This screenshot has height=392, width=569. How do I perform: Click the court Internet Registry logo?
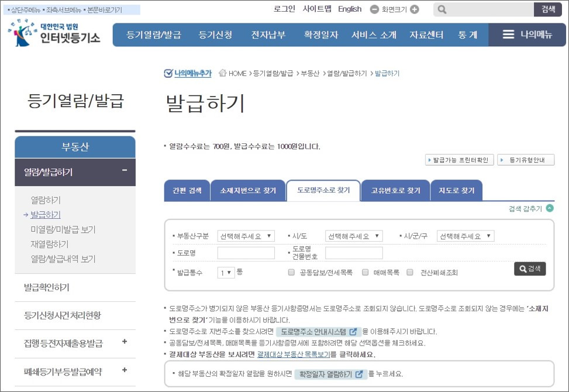tap(54, 33)
